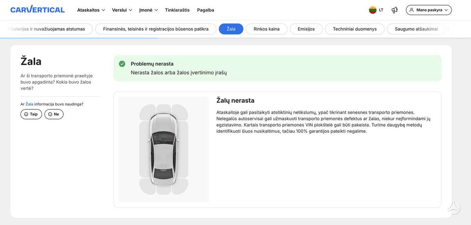This screenshot has width=471, height=225.
Task: Click the Lithuanian flag language icon
Action: pos(373,10)
